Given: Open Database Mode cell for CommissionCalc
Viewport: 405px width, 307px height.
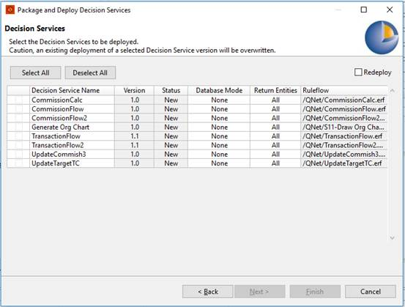Looking at the screenshot, I should [219, 100].
